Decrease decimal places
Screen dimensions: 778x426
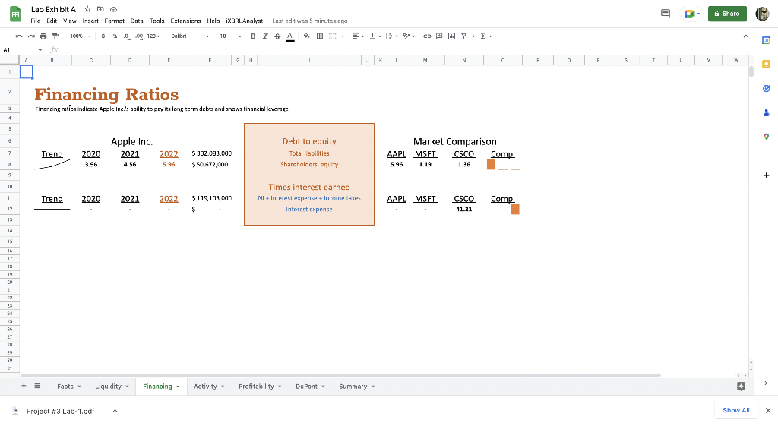pyautogui.click(x=127, y=36)
